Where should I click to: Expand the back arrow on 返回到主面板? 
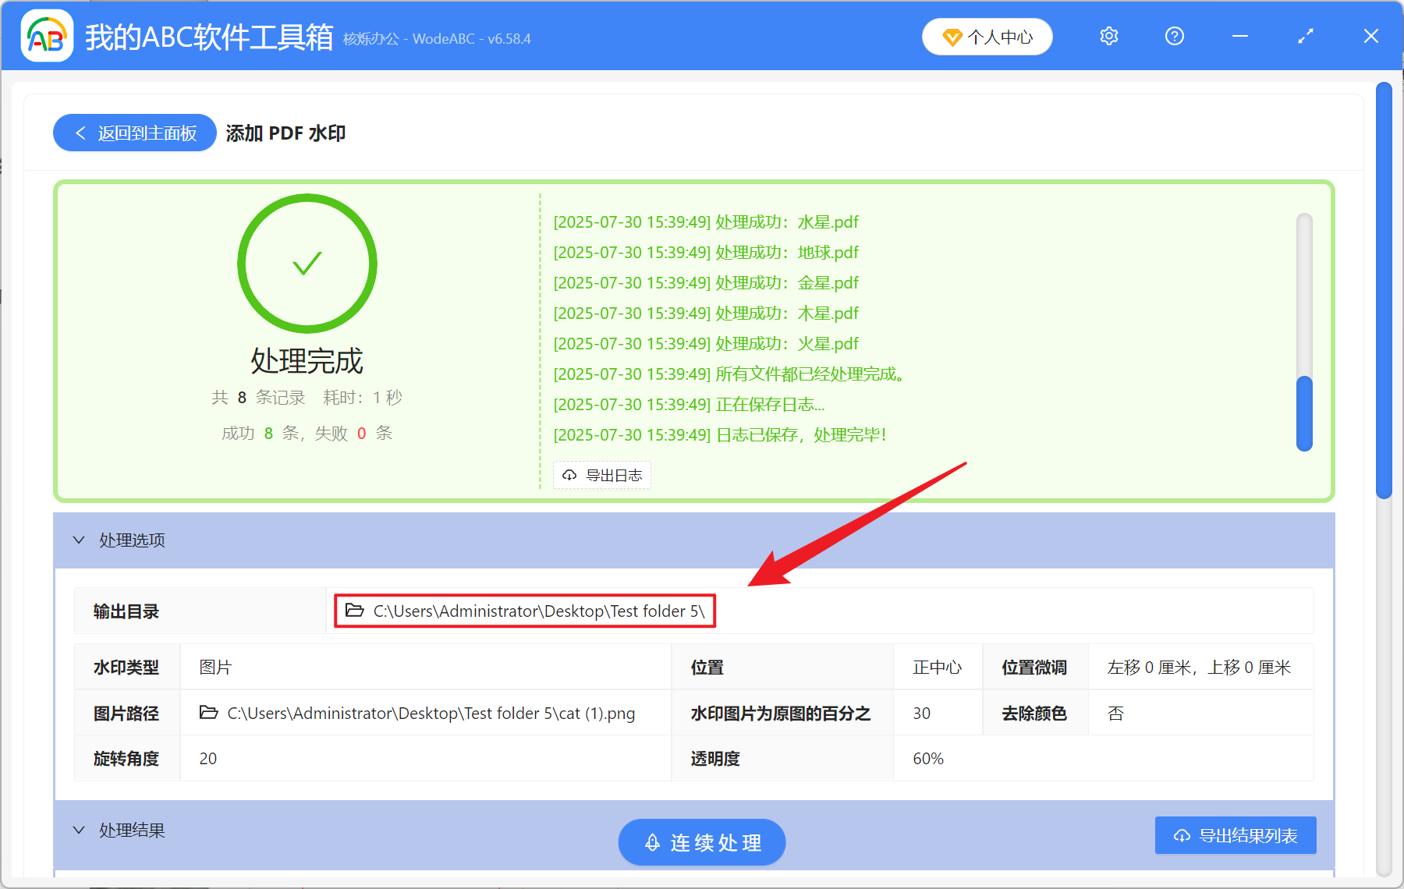(x=80, y=133)
